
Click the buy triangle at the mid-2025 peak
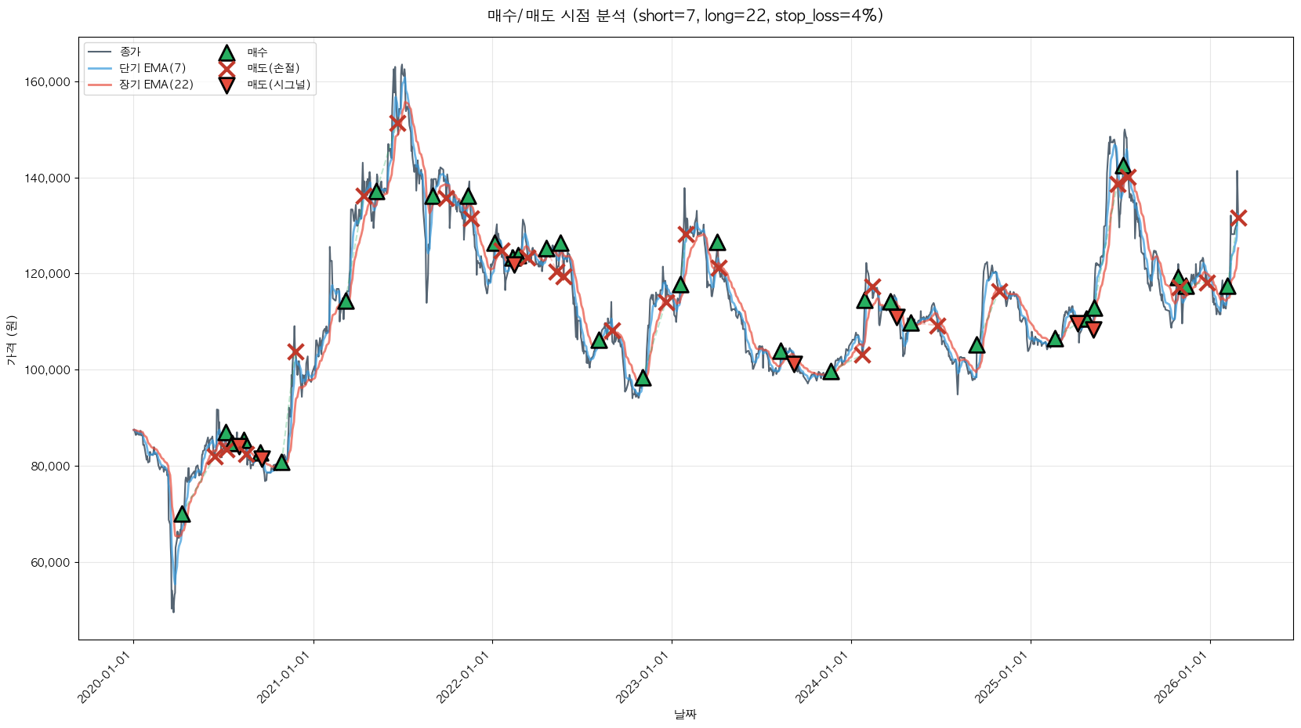[x=1123, y=166]
